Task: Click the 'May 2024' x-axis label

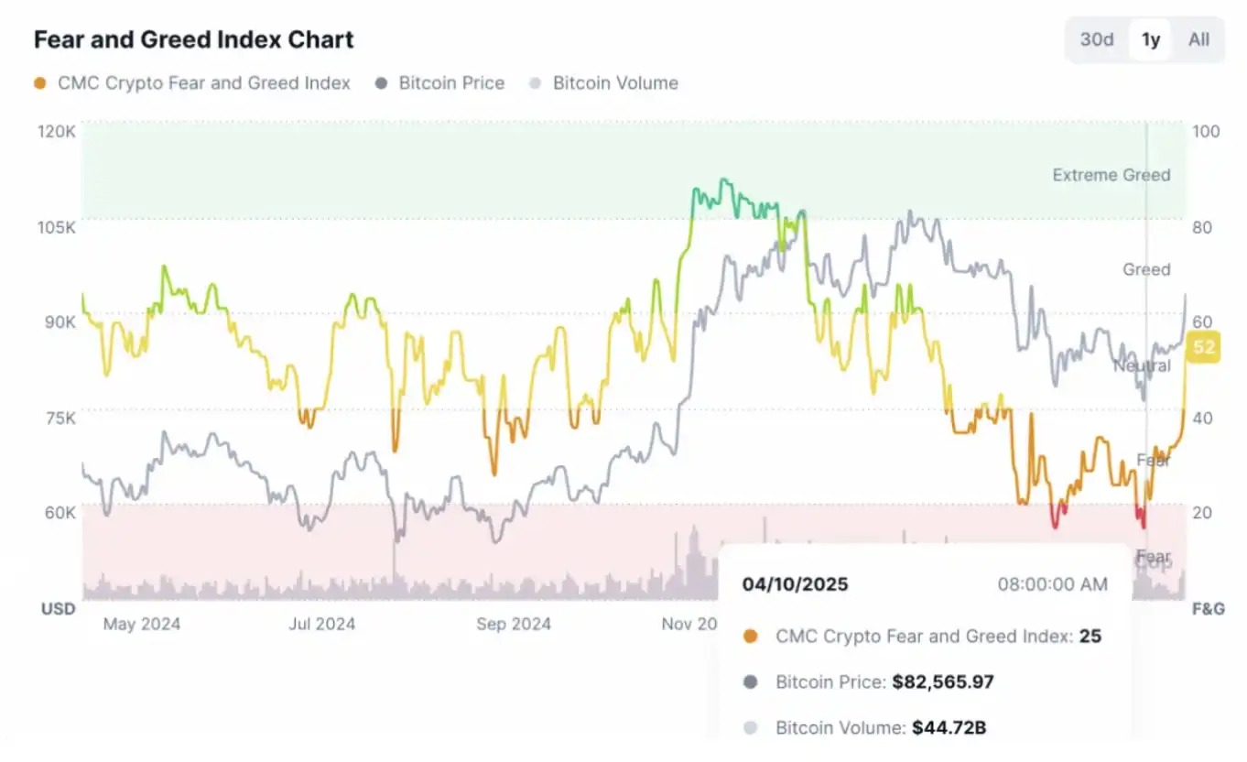Action: pos(141,625)
